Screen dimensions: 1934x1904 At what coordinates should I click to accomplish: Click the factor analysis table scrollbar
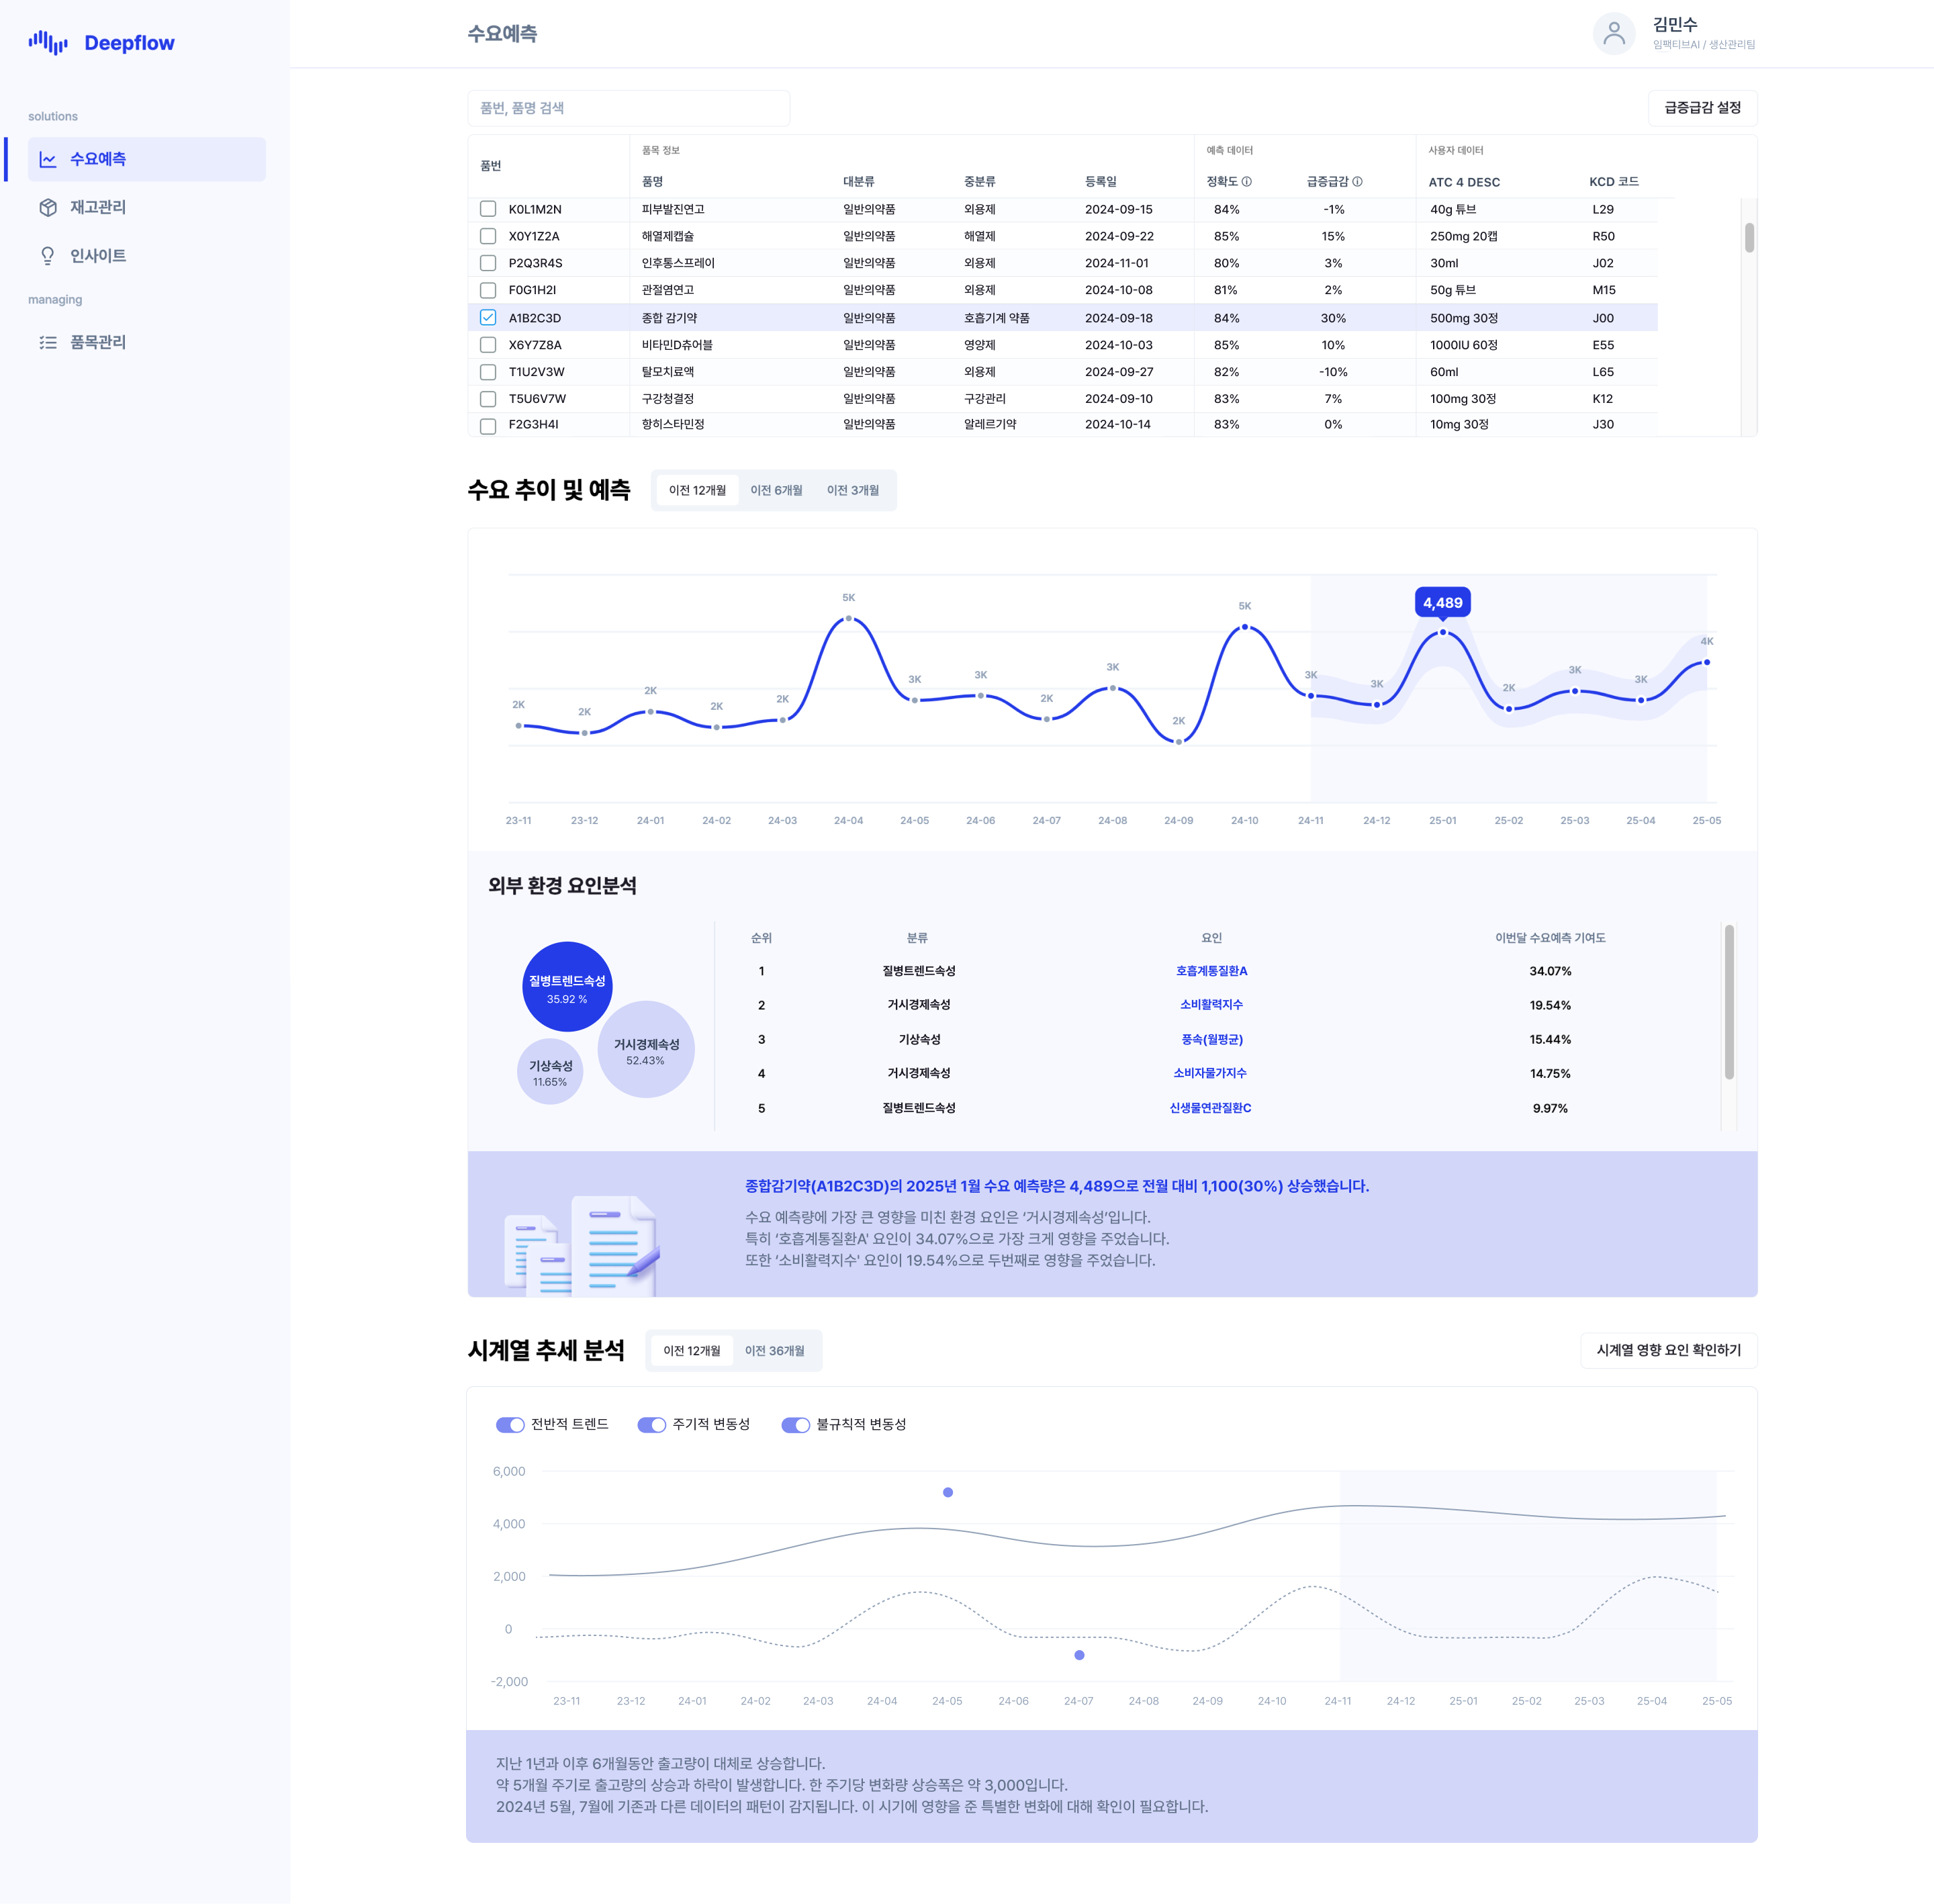coord(1729,1003)
